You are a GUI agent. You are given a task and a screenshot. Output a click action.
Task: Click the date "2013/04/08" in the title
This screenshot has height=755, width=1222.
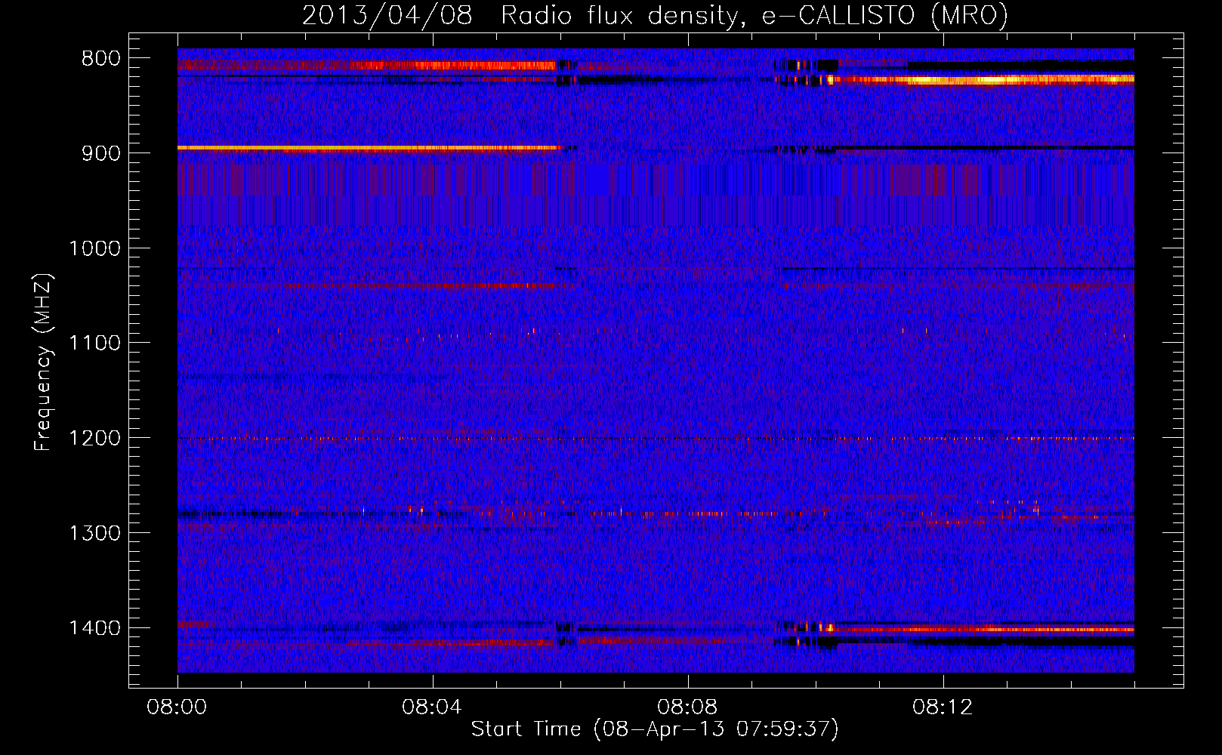pos(387,16)
